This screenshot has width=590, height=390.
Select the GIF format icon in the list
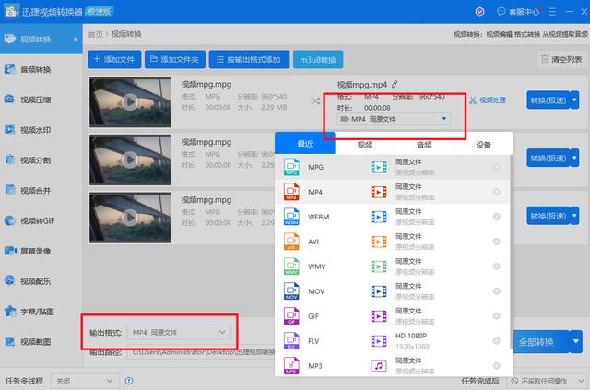pyautogui.click(x=291, y=316)
